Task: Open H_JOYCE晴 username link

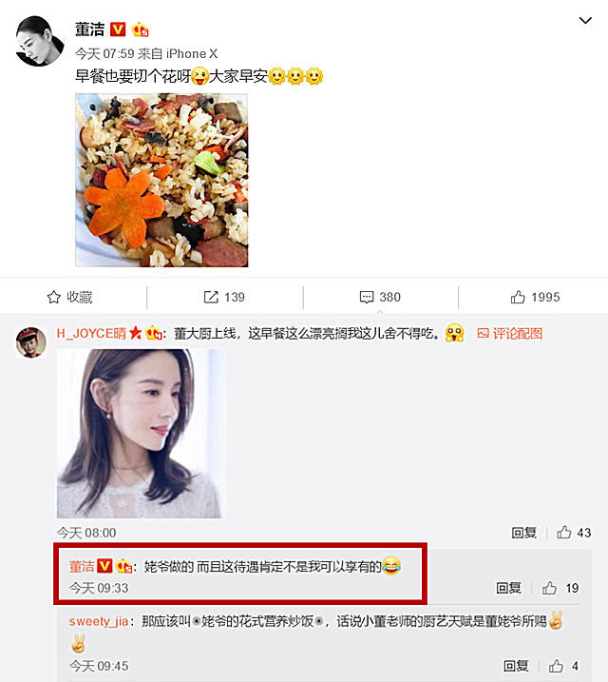Action: (91, 334)
